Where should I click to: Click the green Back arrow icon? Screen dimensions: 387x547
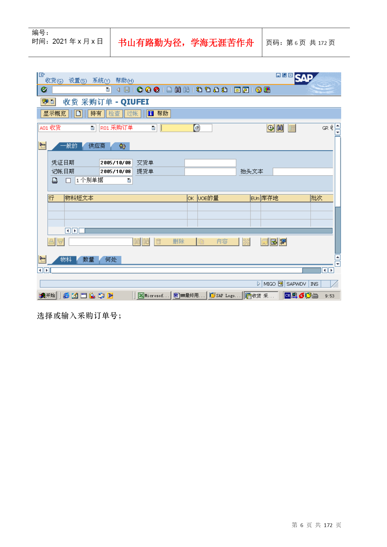[x=140, y=90]
